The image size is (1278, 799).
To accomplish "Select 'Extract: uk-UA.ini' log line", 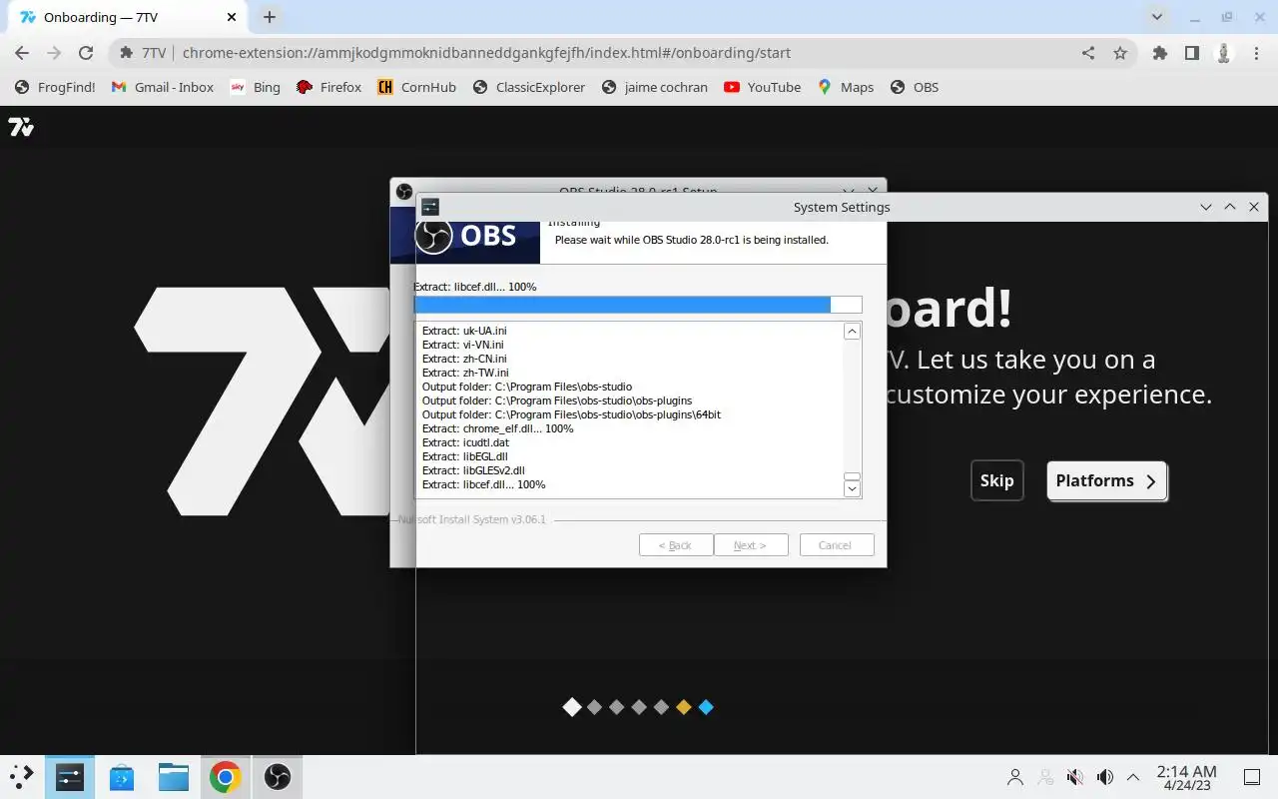I will click(x=464, y=331).
